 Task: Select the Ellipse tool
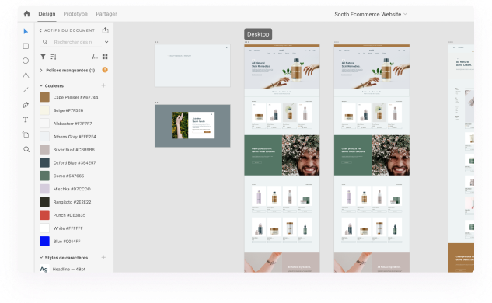pyautogui.click(x=26, y=61)
